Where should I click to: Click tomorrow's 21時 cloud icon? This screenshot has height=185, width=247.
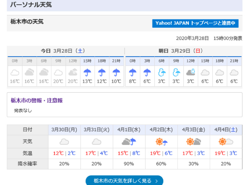point(234,72)
